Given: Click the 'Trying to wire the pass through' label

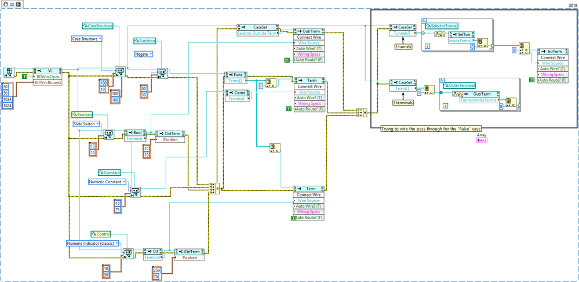Looking at the screenshot, I should [x=432, y=129].
